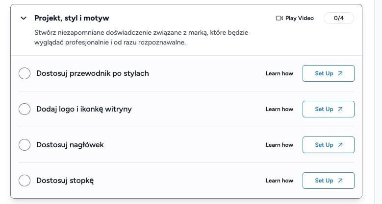Click the Dostosuj nagłówek task title
Screen dimensions: 382x204
coord(70,145)
